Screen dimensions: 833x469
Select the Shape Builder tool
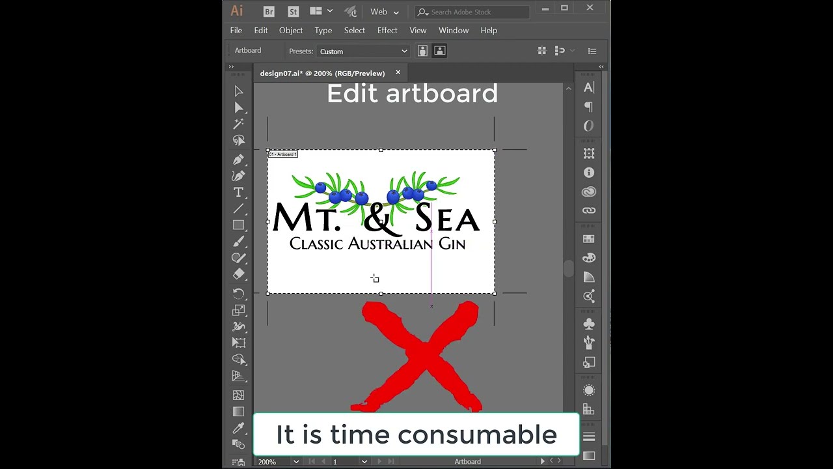[238, 360]
